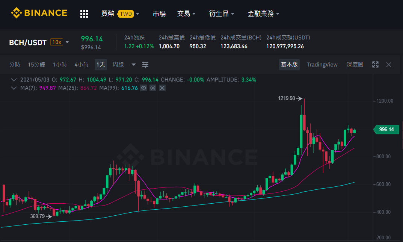Switch to the 4小時 interval
Image resolution: width=403 pixels, height=242 pixels.
coord(82,65)
